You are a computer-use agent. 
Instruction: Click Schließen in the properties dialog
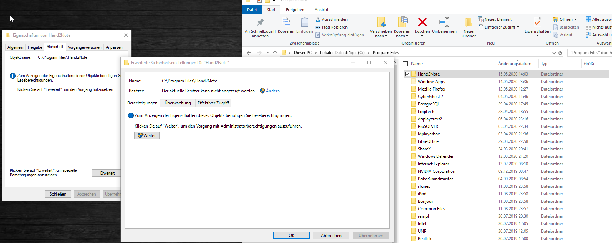[58, 194]
